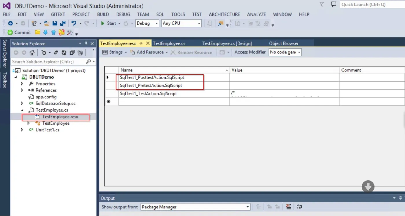The image size is (405, 216).
Task: Open the Strings resource type dropdown arrow
Action: pos(126,52)
